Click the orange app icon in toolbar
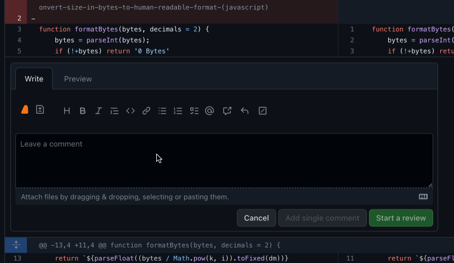Image resolution: width=454 pixels, height=263 pixels. pos(25,110)
